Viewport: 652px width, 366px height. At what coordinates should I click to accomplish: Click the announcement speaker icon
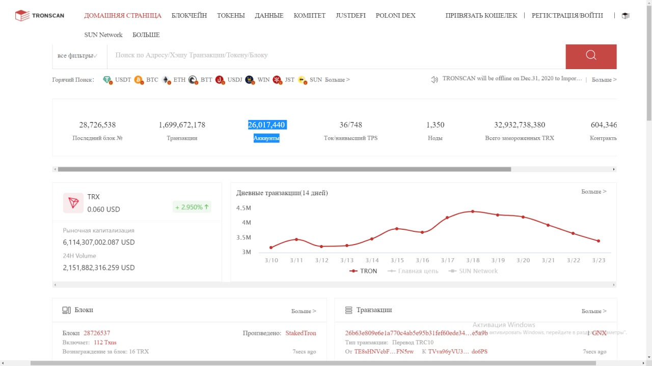click(434, 80)
